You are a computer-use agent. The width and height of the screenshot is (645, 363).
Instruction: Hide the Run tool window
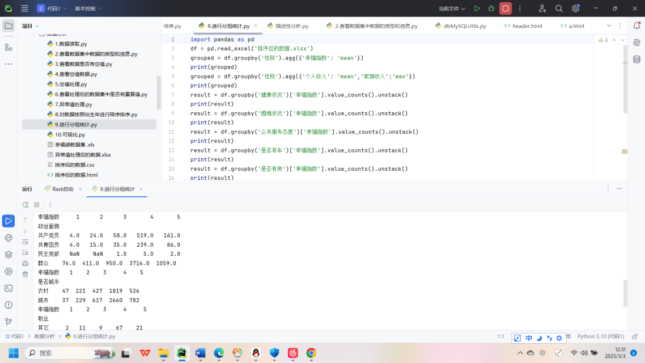[619, 188]
